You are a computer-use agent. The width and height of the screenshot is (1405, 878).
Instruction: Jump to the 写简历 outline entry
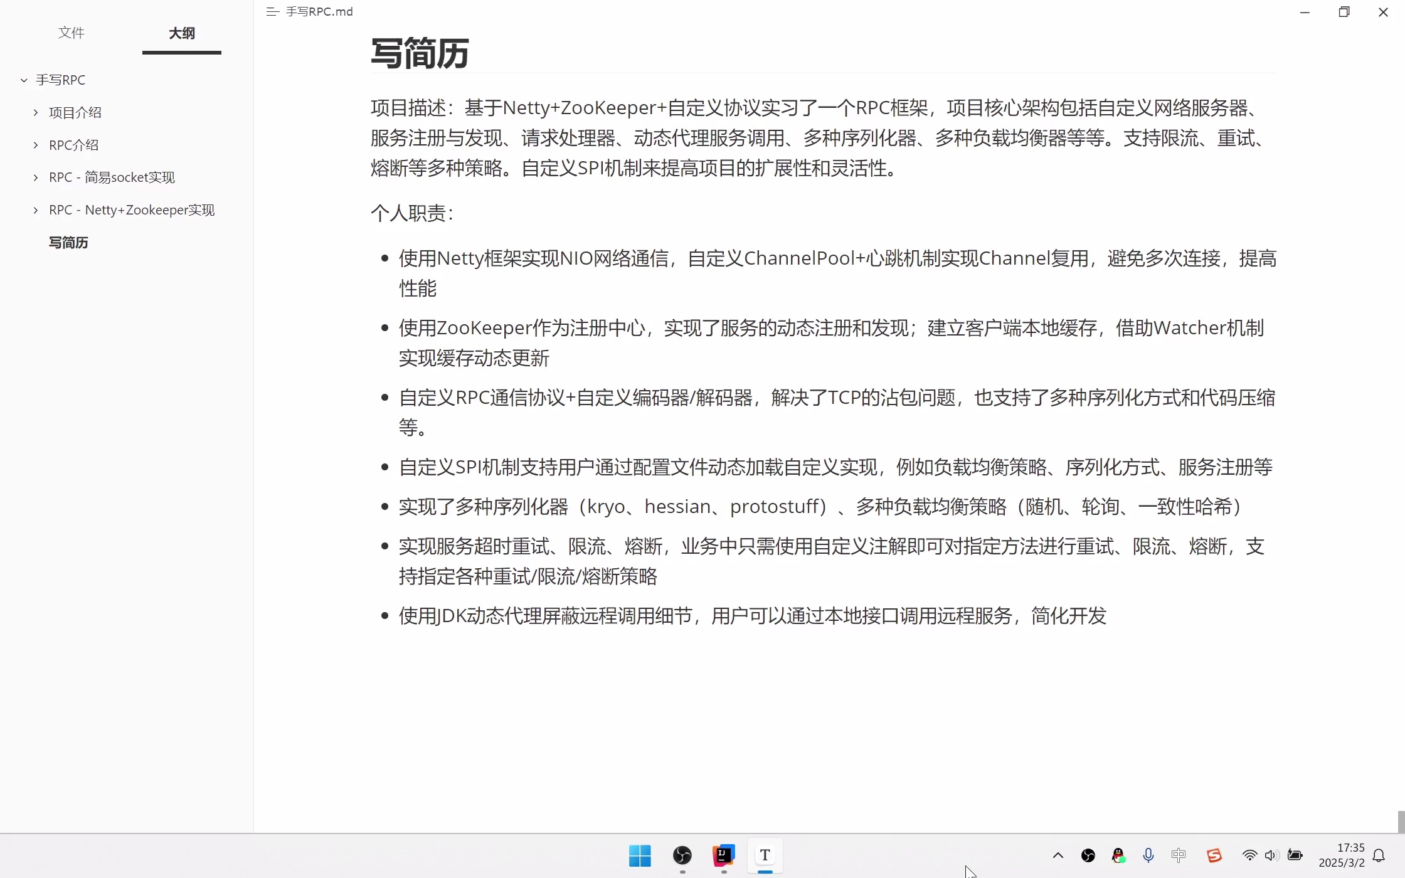pyautogui.click(x=68, y=242)
